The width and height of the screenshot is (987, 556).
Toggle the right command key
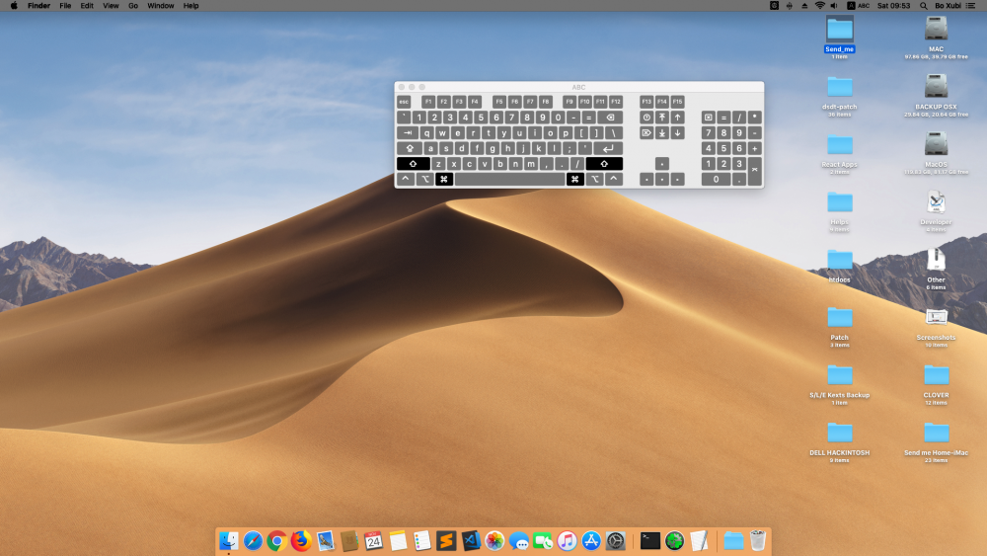coord(574,180)
